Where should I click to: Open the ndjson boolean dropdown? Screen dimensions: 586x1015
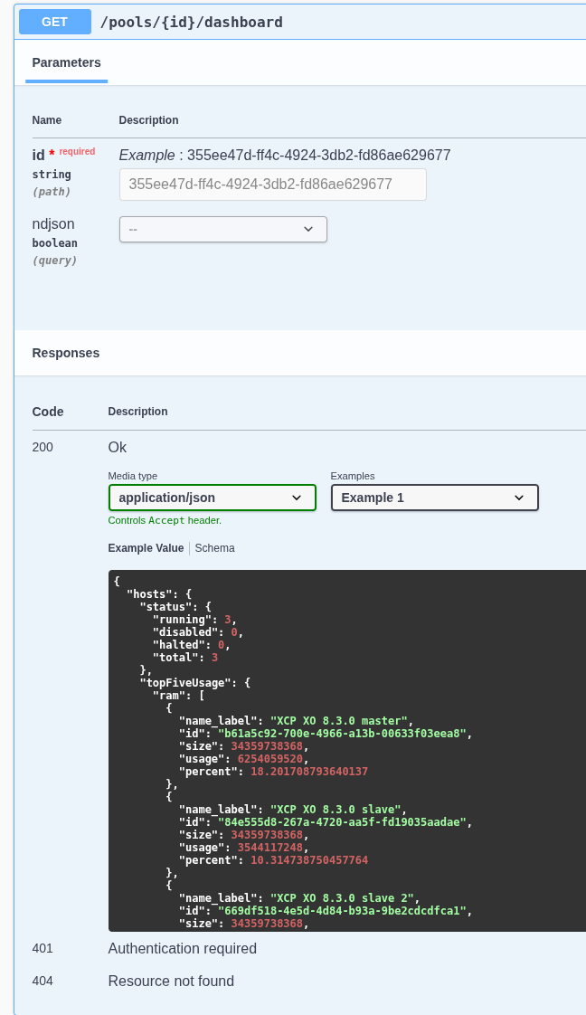(x=223, y=229)
